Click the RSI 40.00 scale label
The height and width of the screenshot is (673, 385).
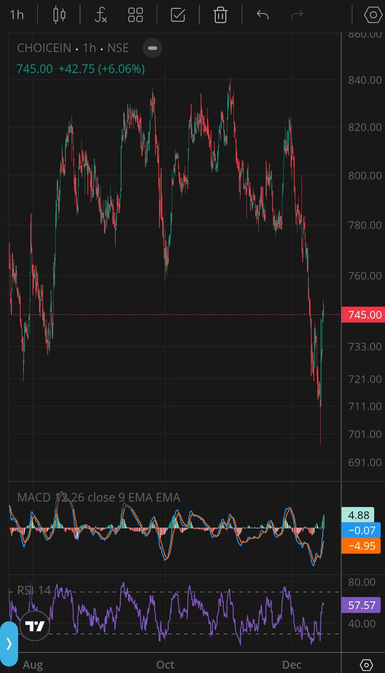pos(361,623)
